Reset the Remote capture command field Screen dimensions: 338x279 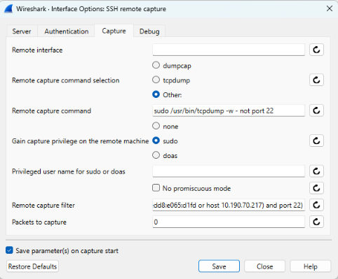[316, 110]
